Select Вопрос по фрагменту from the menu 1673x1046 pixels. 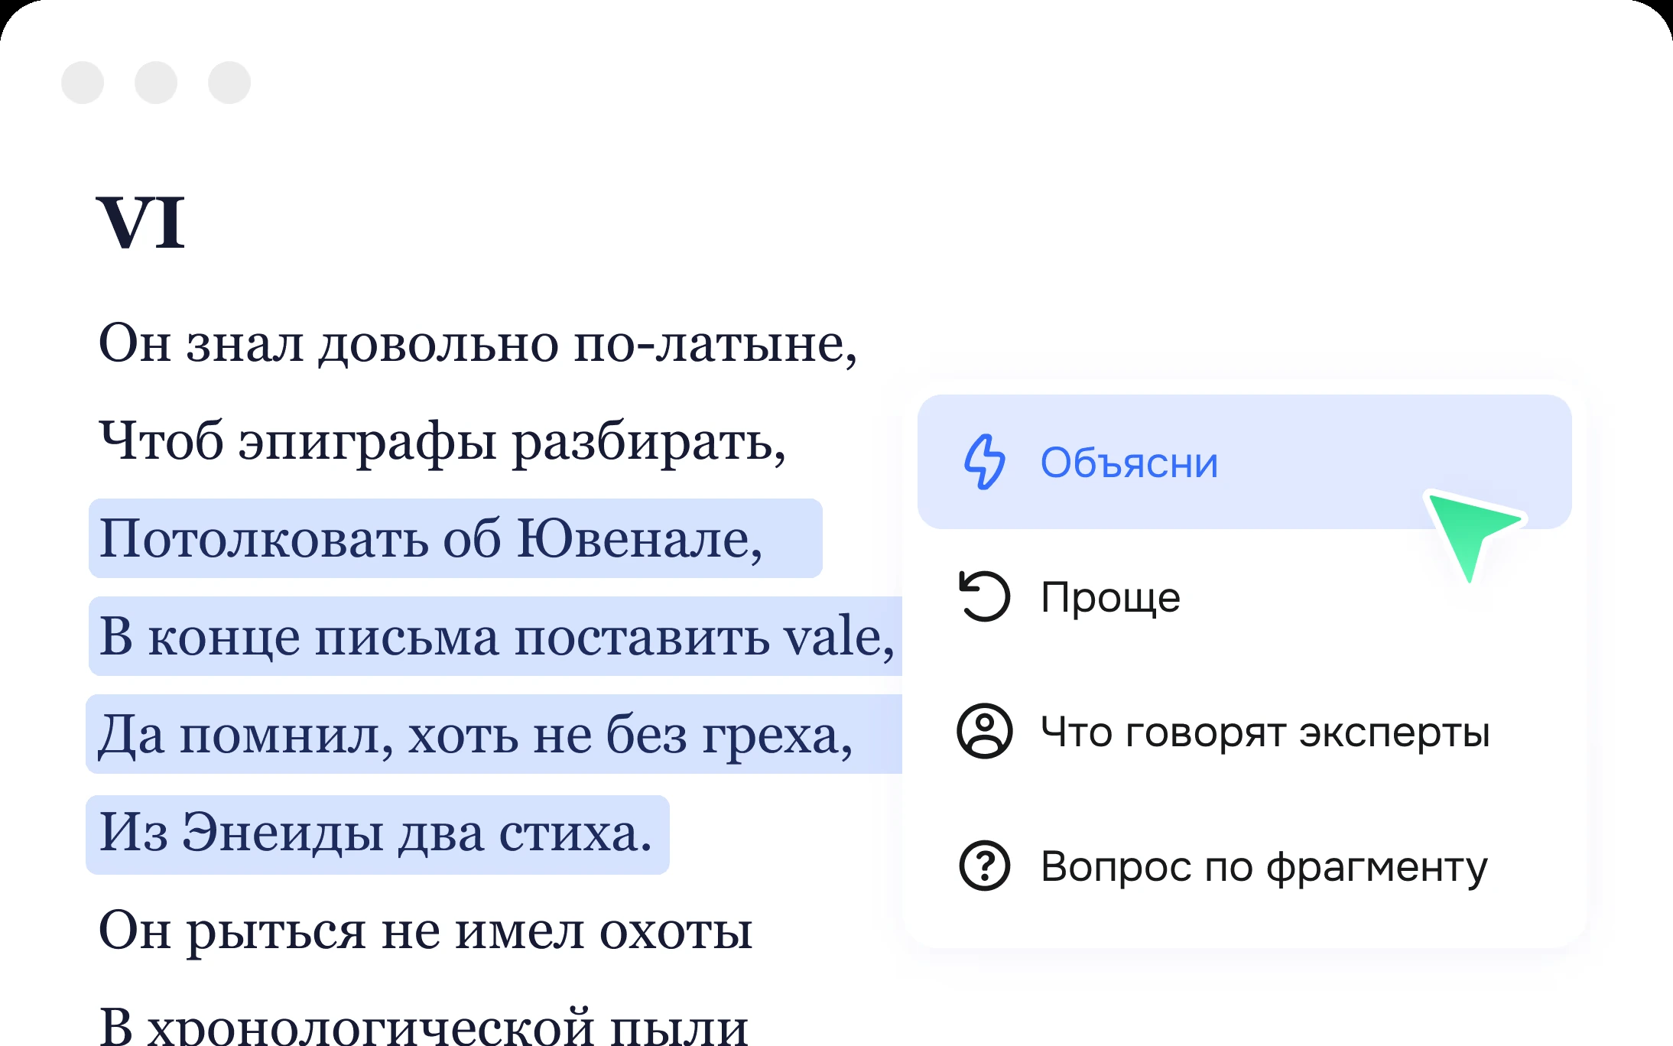(1262, 866)
